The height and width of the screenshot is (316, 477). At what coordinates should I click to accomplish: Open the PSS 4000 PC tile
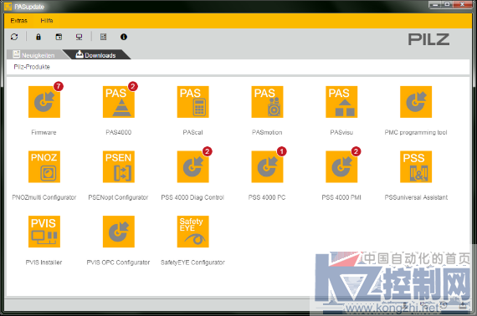click(267, 166)
